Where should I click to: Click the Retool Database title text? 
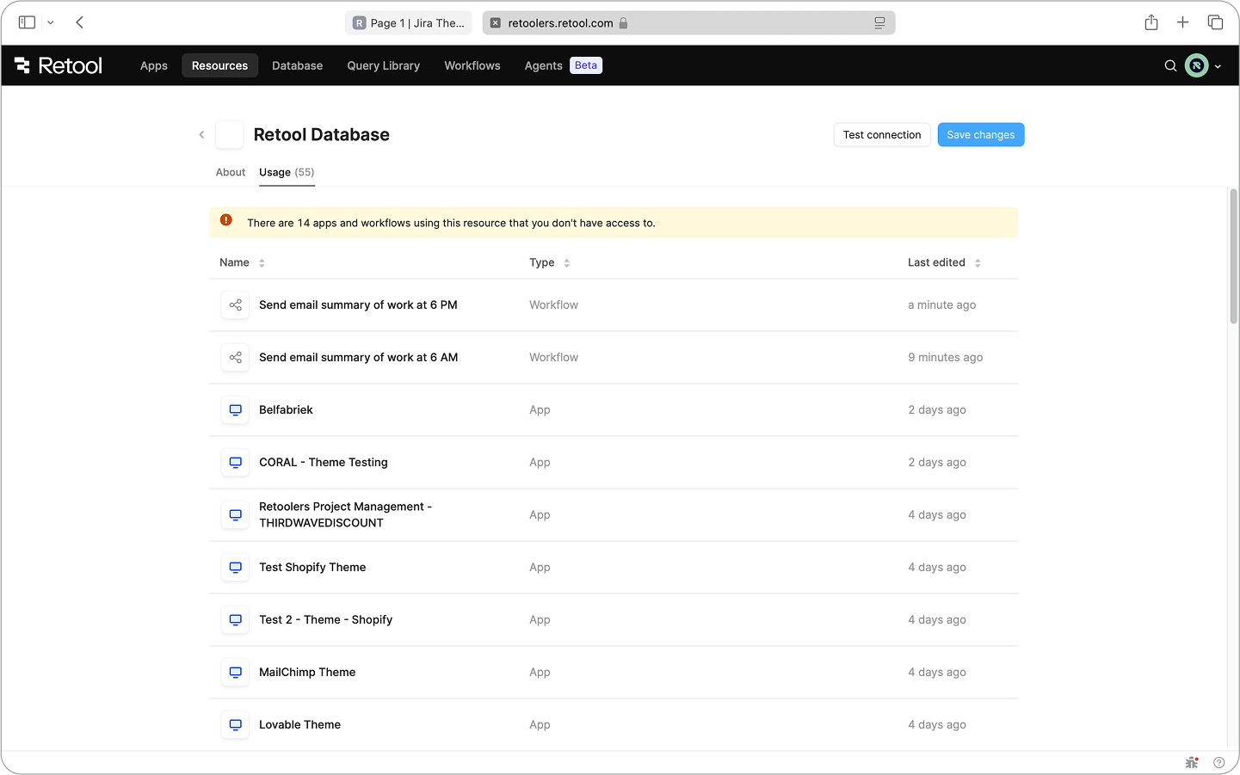(x=321, y=135)
